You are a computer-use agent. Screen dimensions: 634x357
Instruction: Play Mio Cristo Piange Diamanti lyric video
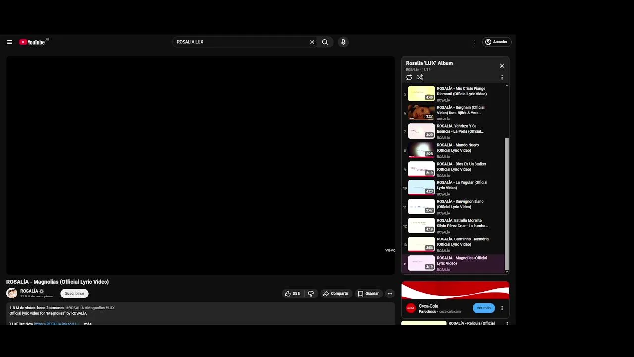point(453,94)
